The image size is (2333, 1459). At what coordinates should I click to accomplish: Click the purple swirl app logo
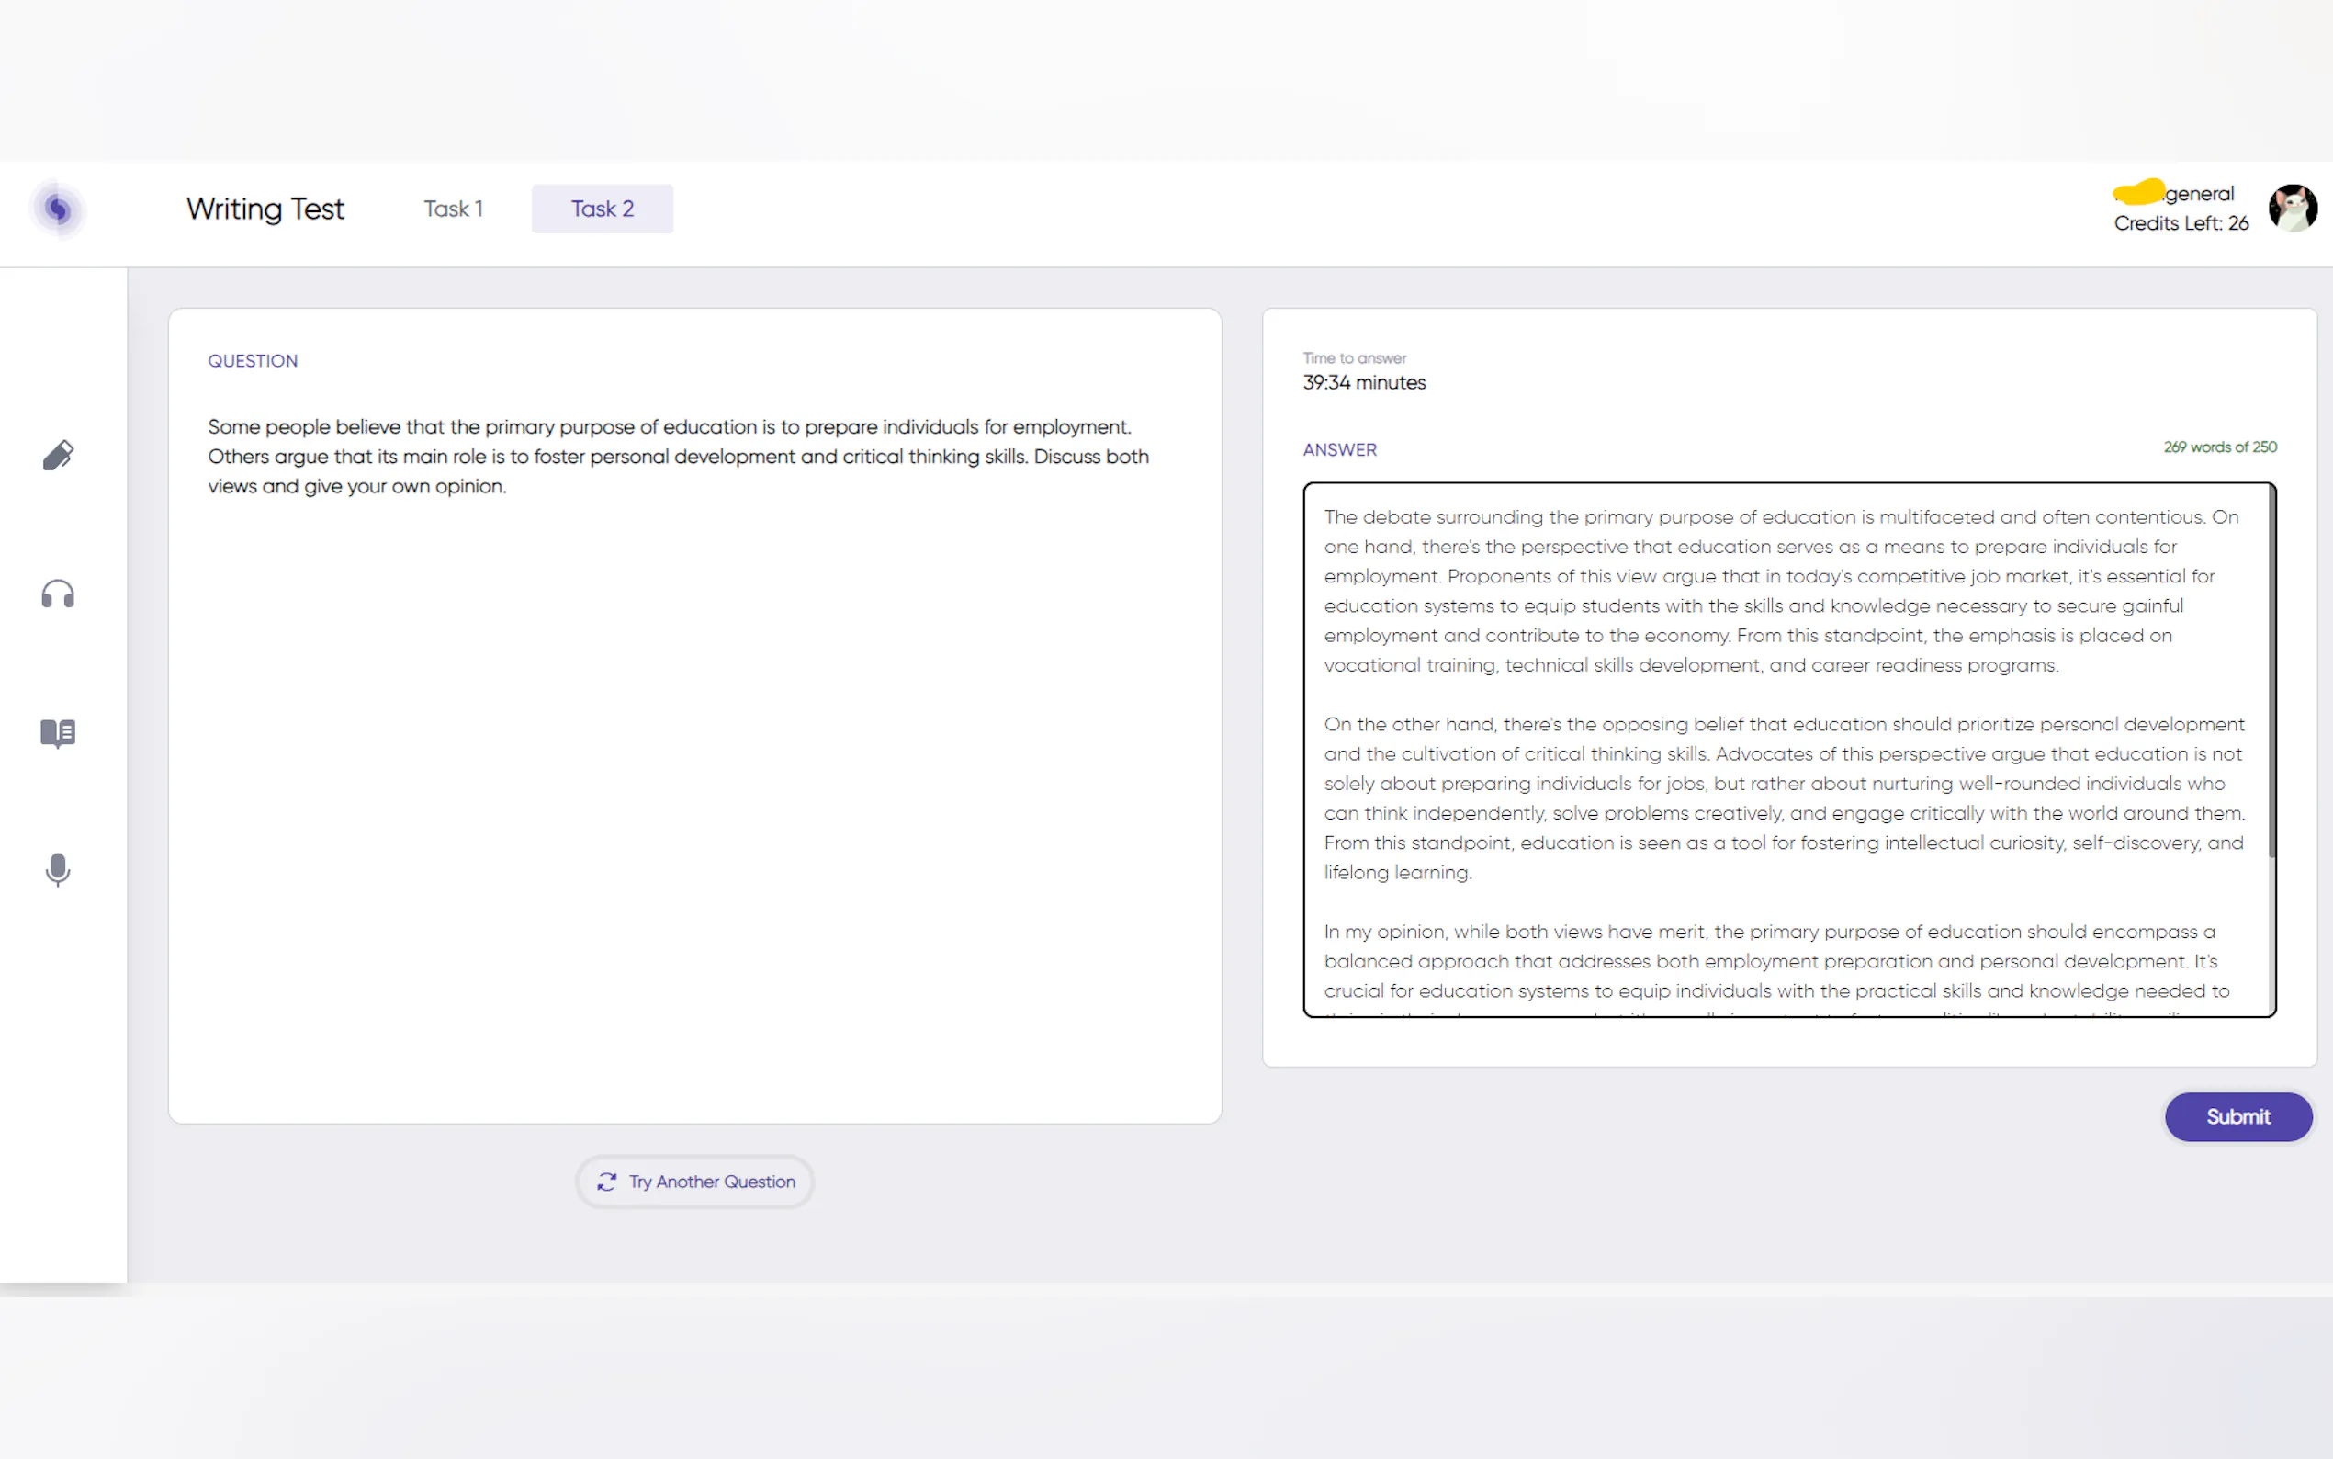point(58,209)
